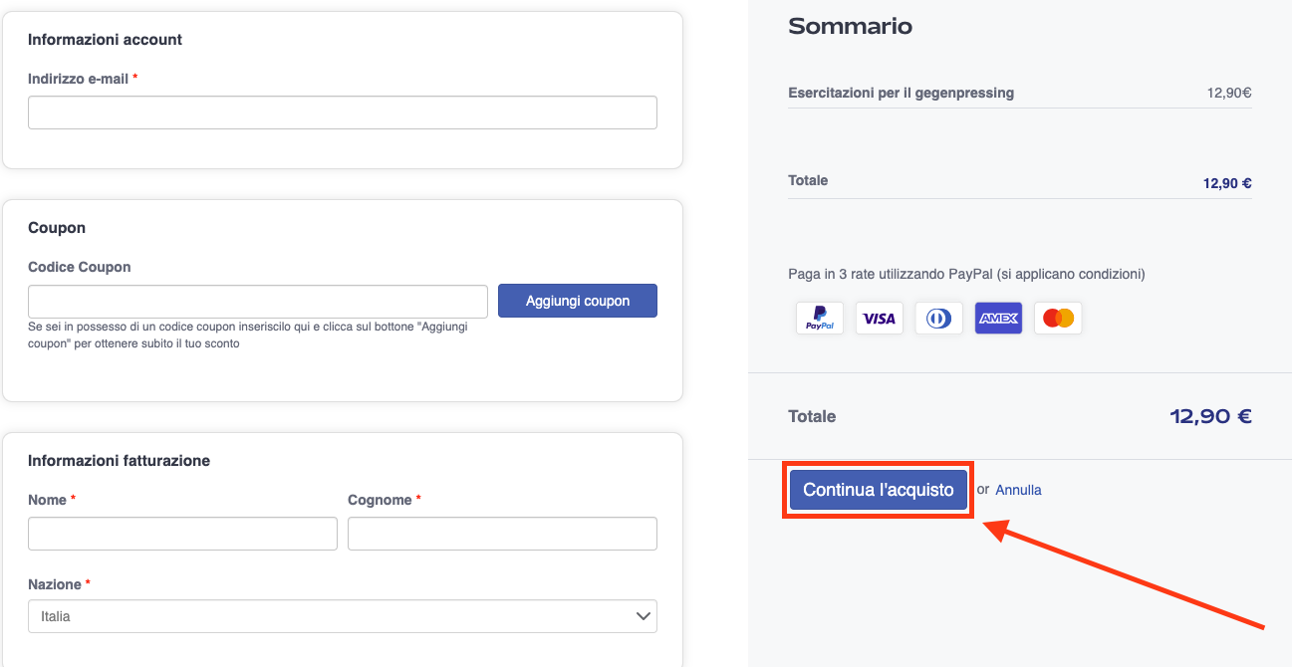The image size is (1292, 667).
Task: Select the Nome input field
Action: tap(182, 534)
